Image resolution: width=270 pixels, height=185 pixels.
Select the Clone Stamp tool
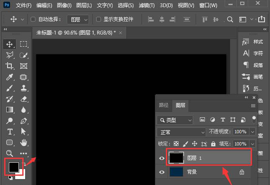24,88
